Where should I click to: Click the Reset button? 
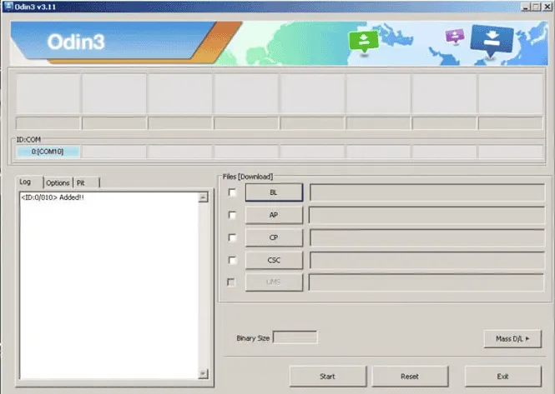point(409,376)
